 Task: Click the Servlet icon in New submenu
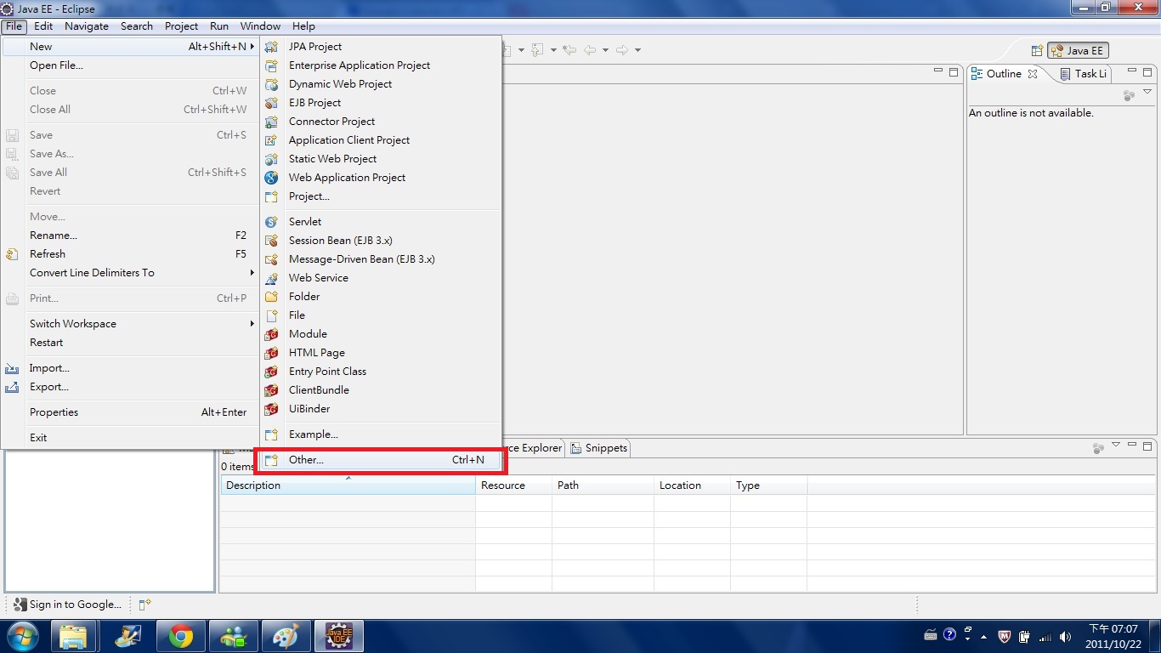tap(271, 222)
